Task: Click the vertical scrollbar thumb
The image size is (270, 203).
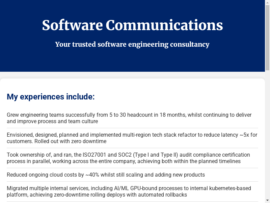Action: [x=267, y=37]
